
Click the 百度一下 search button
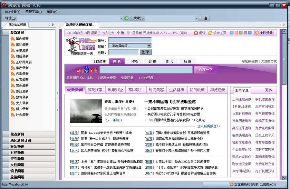point(206,70)
